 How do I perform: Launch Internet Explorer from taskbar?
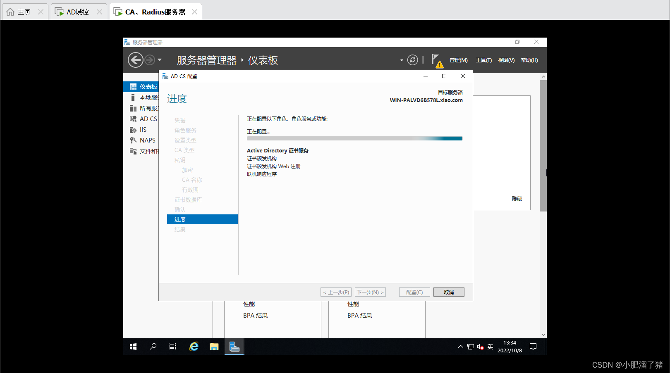pyautogui.click(x=194, y=347)
